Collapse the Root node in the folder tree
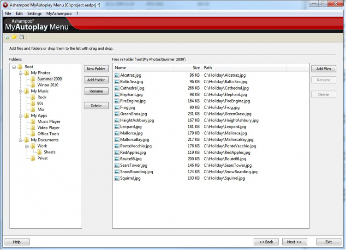The height and width of the screenshot is (250, 346). [14, 67]
